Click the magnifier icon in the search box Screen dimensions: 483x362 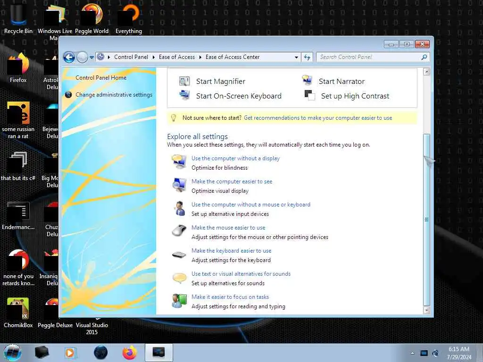click(x=424, y=57)
